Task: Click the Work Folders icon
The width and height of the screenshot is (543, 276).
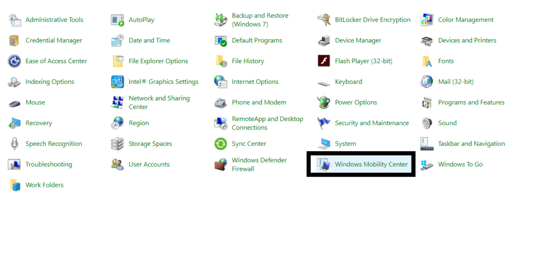Action: coord(14,185)
